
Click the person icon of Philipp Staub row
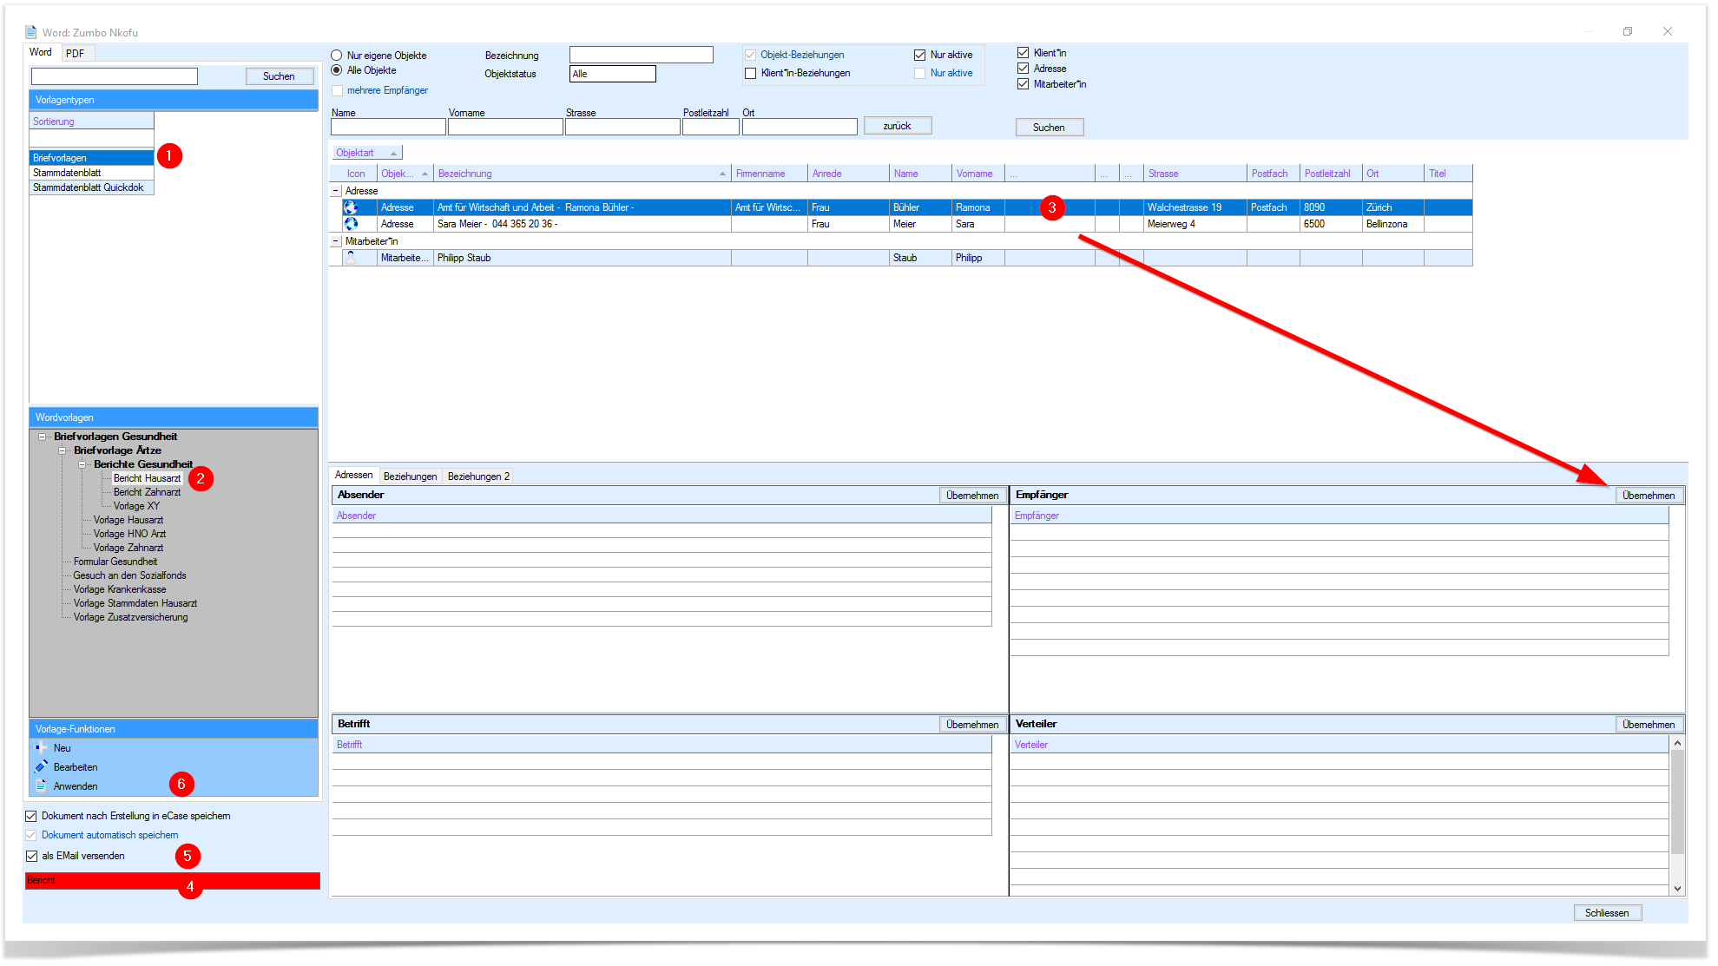351,258
